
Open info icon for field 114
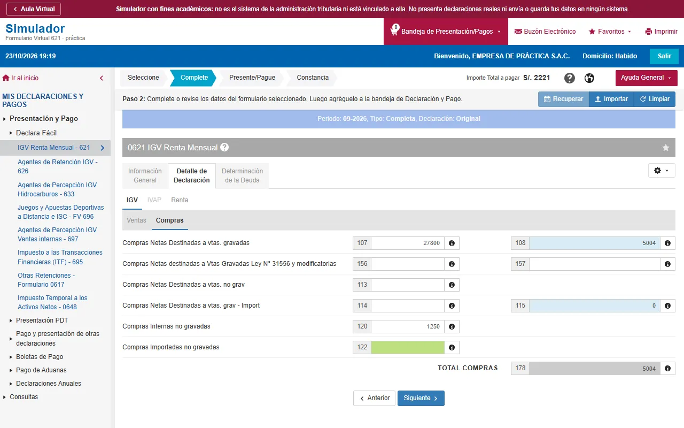pyautogui.click(x=452, y=305)
